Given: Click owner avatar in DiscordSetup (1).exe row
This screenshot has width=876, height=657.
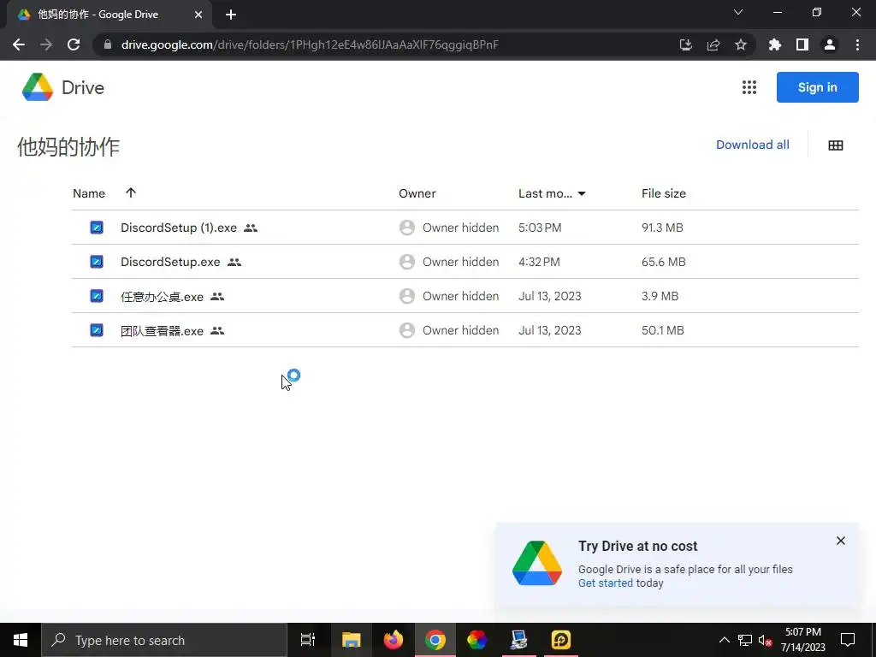Looking at the screenshot, I should tap(407, 228).
